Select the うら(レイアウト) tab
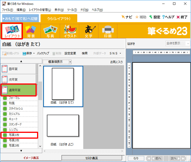 [x=59, y=18]
